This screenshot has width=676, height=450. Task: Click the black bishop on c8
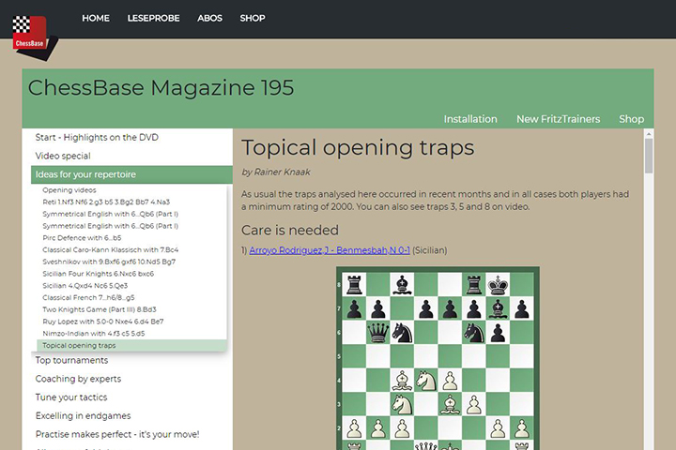coord(402,285)
